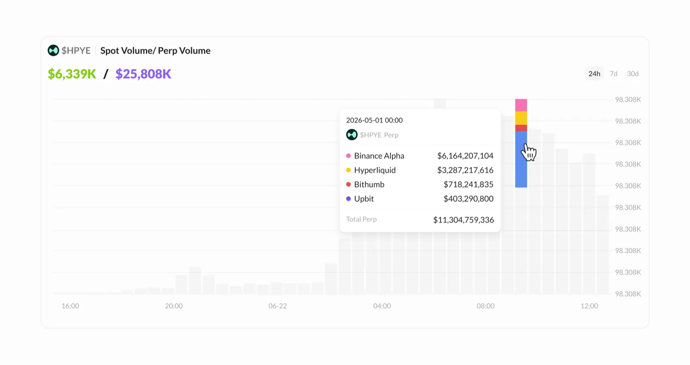Click the $HPYE token logo in header
Viewport: 690px width, 365px height.
pyautogui.click(x=53, y=50)
